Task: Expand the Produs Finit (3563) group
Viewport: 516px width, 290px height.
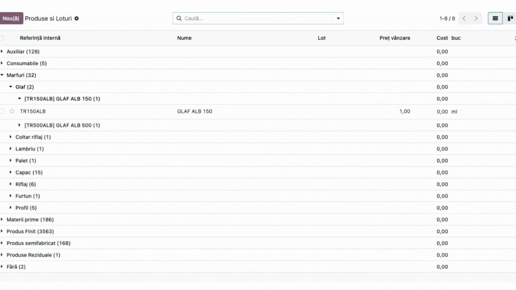Action: pyautogui.click(x=30, y=231)
